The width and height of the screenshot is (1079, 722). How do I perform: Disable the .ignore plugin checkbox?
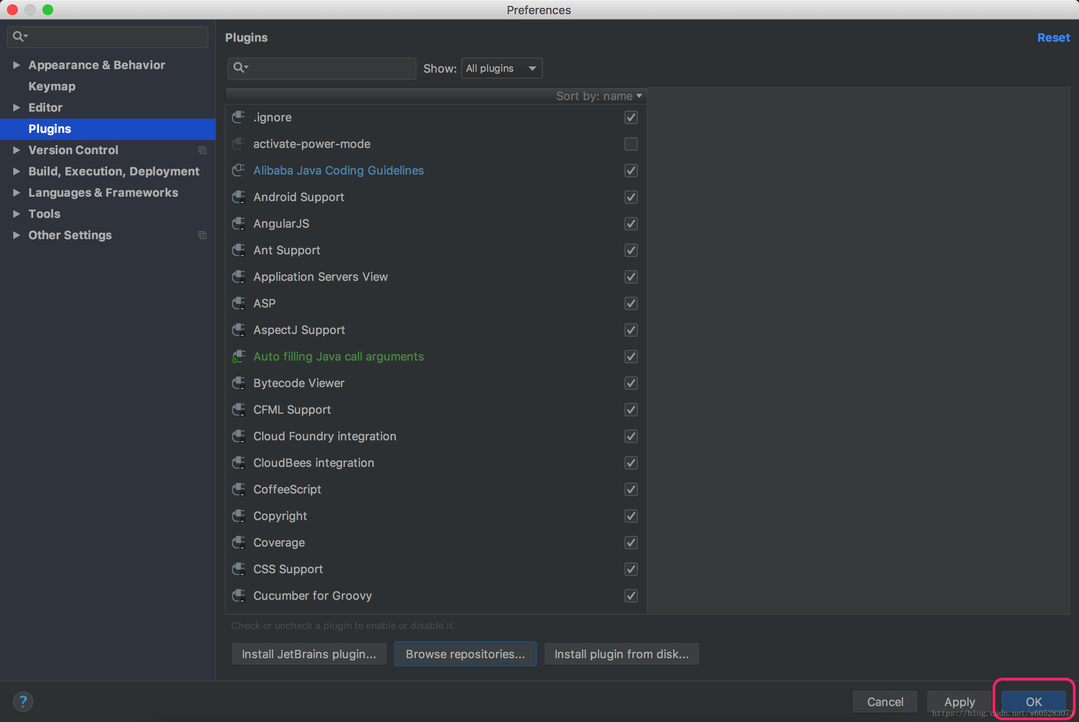[x=631, y=117]
